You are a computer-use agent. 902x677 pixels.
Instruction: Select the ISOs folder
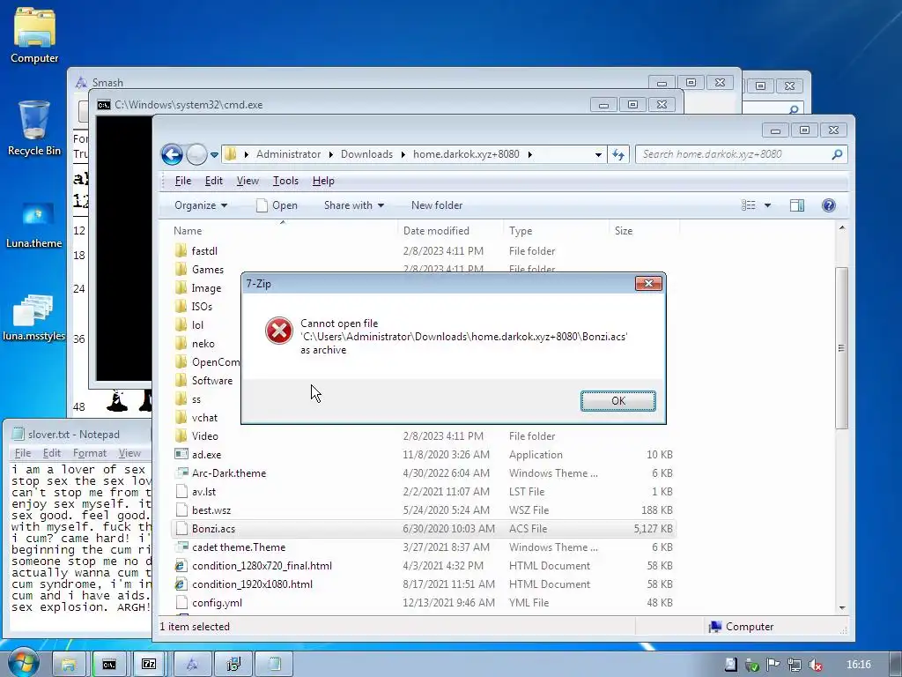(x=202, y=306)
